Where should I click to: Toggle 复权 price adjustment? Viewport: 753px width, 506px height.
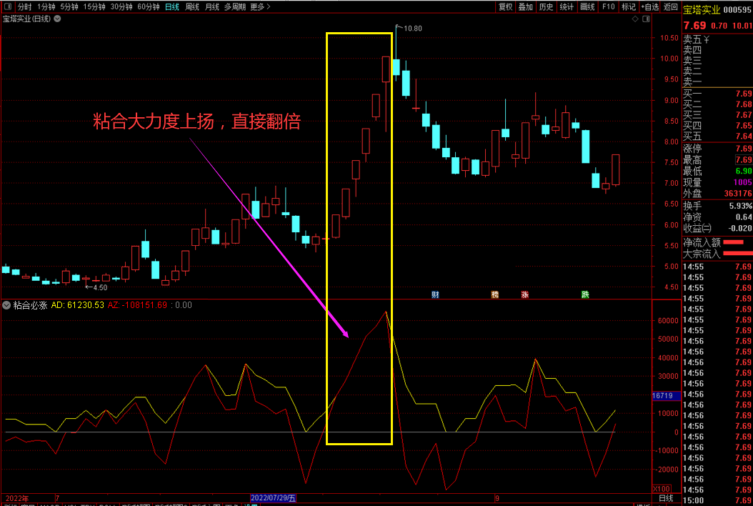[x=506, y=7]
